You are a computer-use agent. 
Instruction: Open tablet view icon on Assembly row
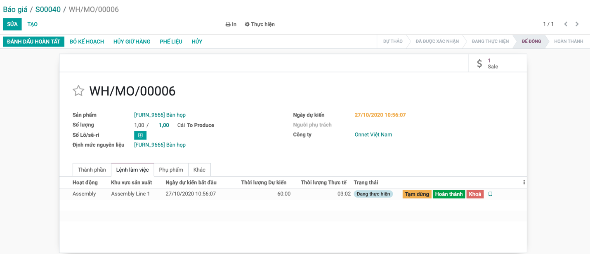click(490, 194)
